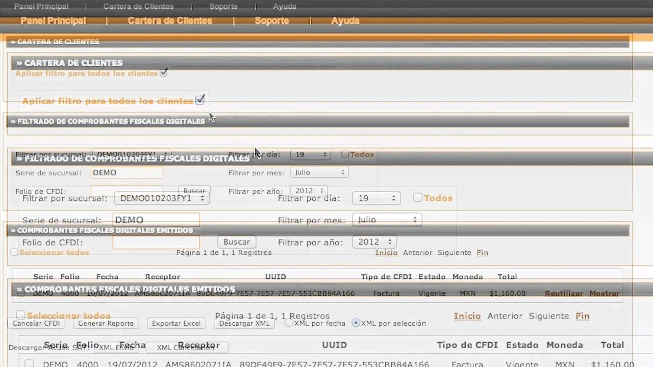Open Ayuda in the orange navigation bar
Screen dimensions: 653x367
tap(345, 21)
